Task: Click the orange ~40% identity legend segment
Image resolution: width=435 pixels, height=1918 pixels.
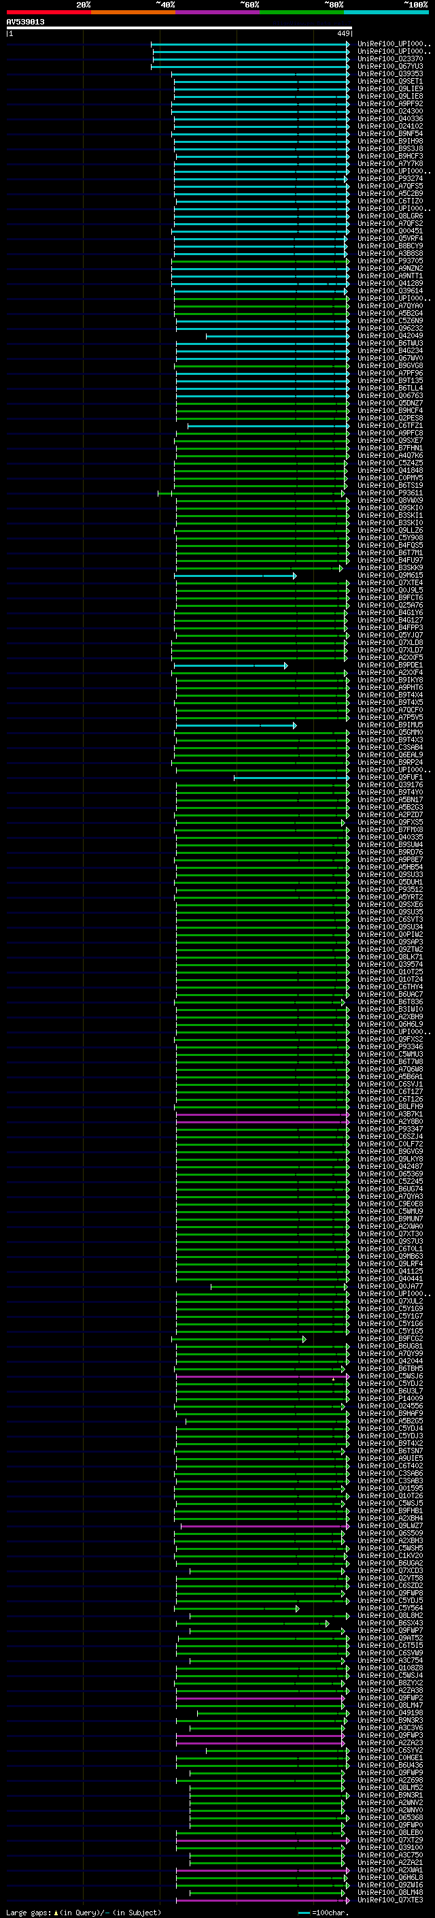Action: 133,12
